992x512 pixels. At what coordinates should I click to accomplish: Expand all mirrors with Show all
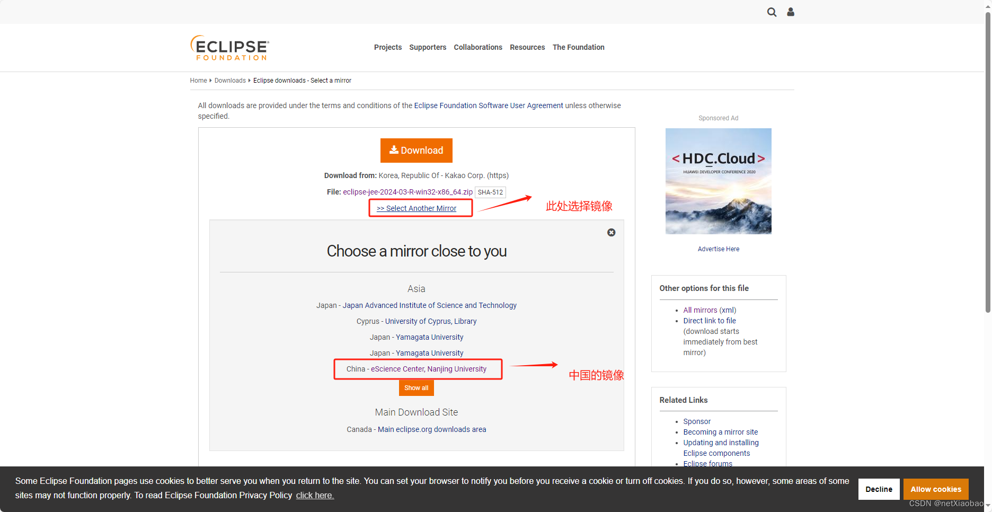pos(416,387)
